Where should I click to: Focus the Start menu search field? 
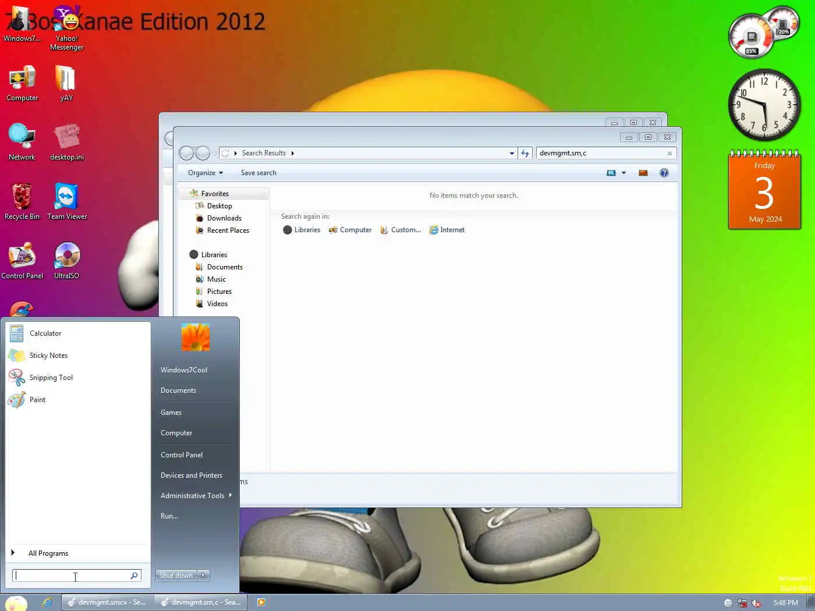click(x=77, y=576)
